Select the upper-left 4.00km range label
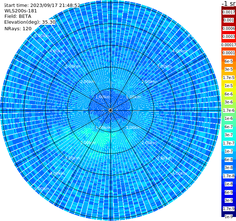 coord(57,51)
